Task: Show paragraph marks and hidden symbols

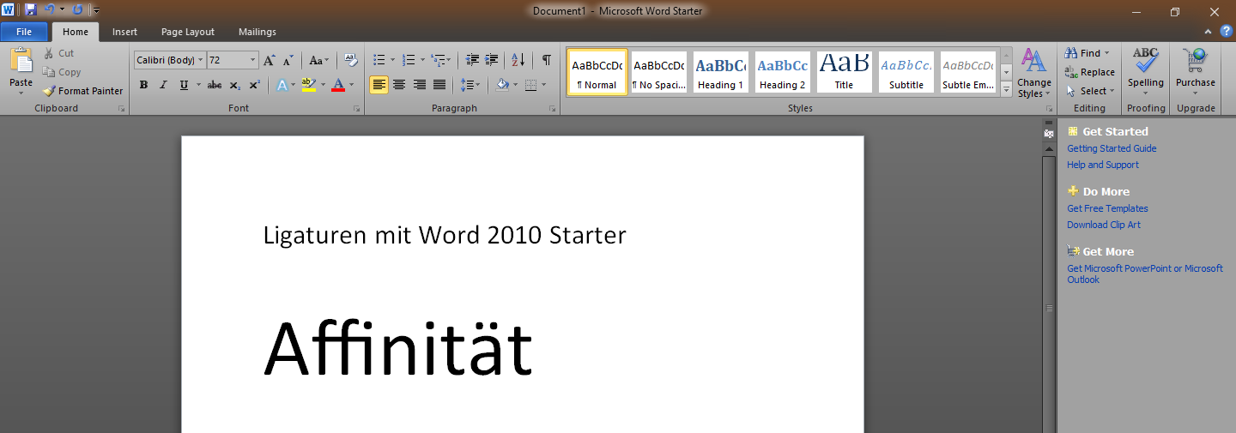Action: (x=546, y=60)
